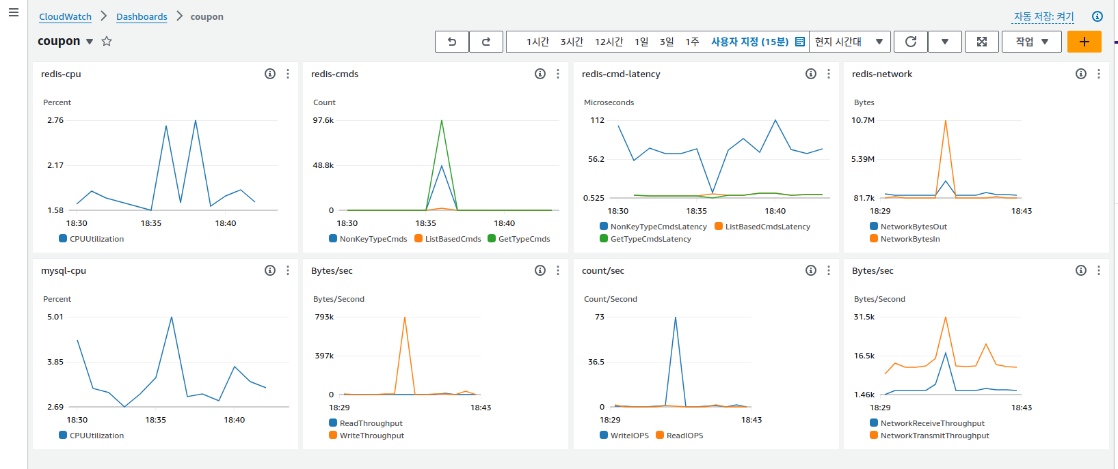Open the custom time range calendar icon

pos(800,42)
